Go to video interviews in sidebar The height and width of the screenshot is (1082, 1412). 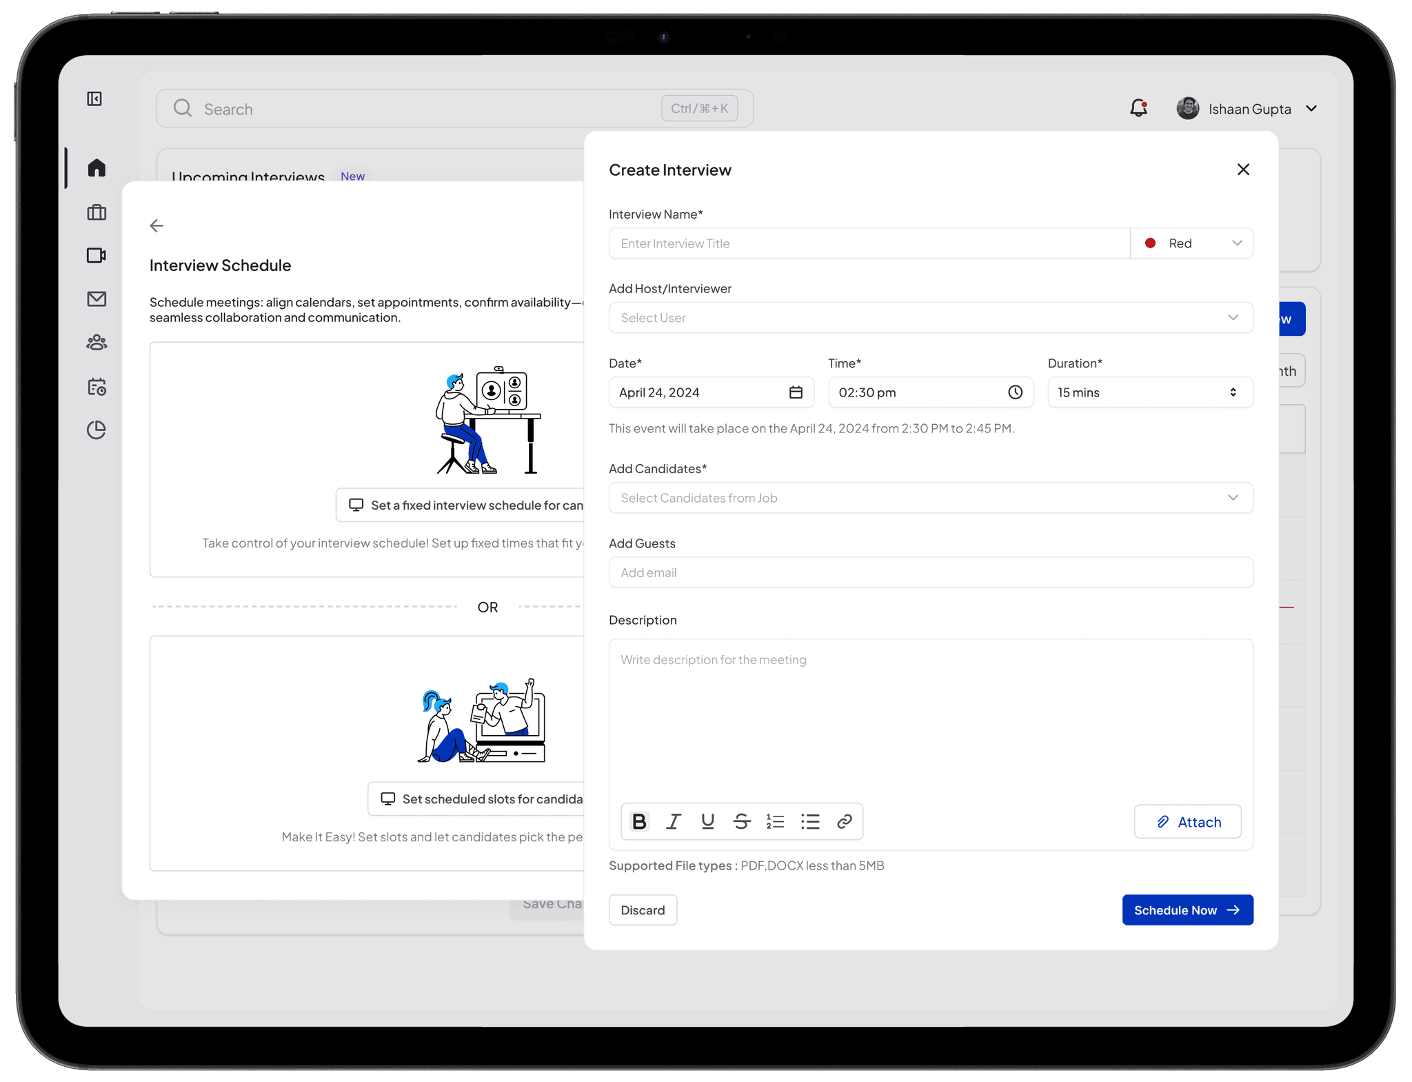97,255
